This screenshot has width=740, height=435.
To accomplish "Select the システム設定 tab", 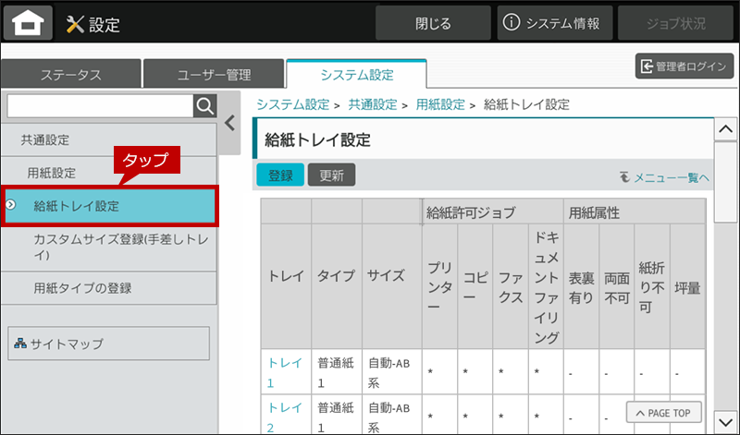I will pos(356,74).
